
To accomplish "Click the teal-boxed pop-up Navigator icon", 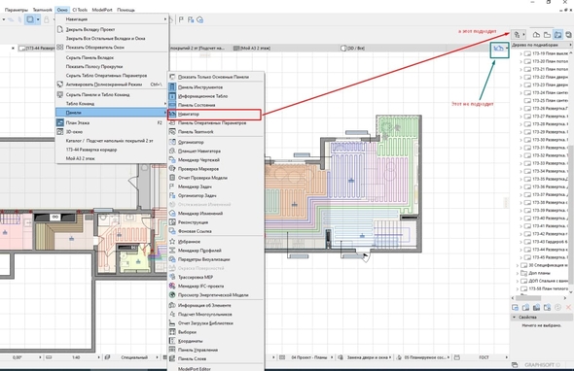I will click(499, 50).
